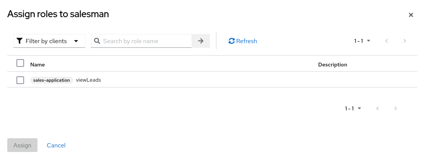Viewport: 424px width, 160px height.
Task: Close the Assign roles dialog
Action: coord(411,15)
